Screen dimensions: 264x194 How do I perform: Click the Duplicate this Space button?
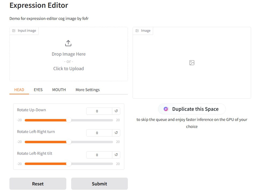(x=192, y=109)
